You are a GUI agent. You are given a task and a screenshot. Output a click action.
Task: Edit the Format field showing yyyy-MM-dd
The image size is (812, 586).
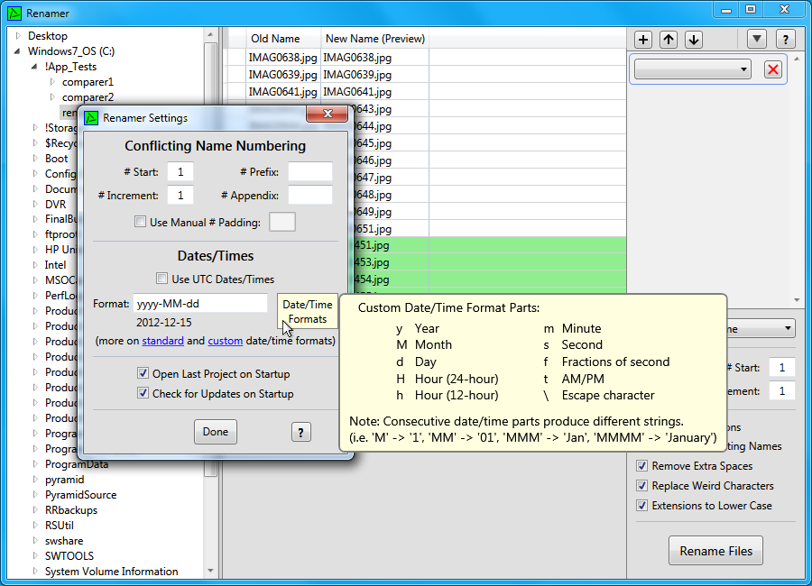(x=199, y=304)
